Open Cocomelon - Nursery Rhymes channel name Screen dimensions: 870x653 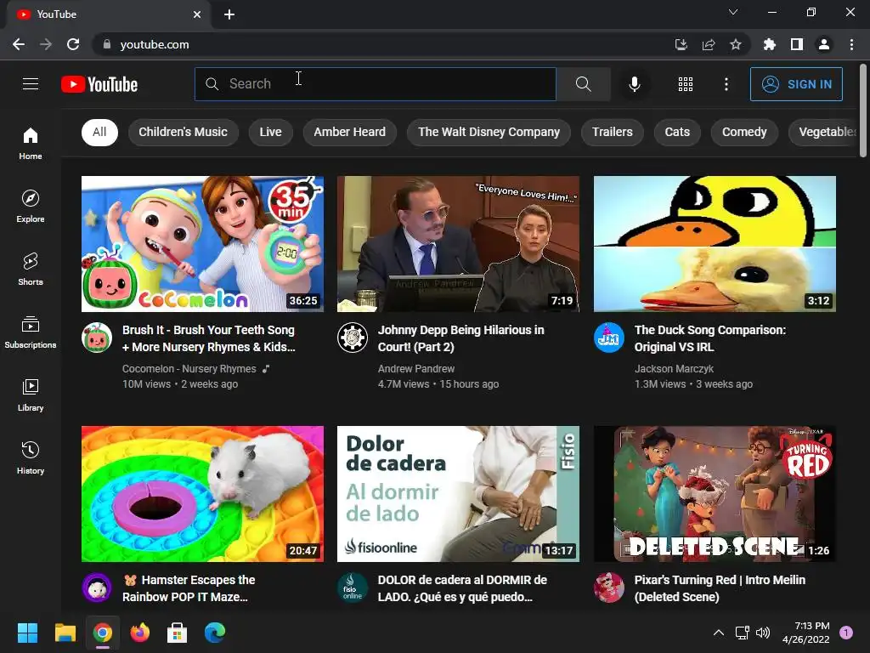point(189,369)
